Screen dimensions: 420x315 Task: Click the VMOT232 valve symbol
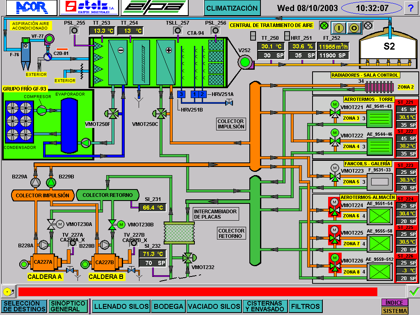[188, 258]
